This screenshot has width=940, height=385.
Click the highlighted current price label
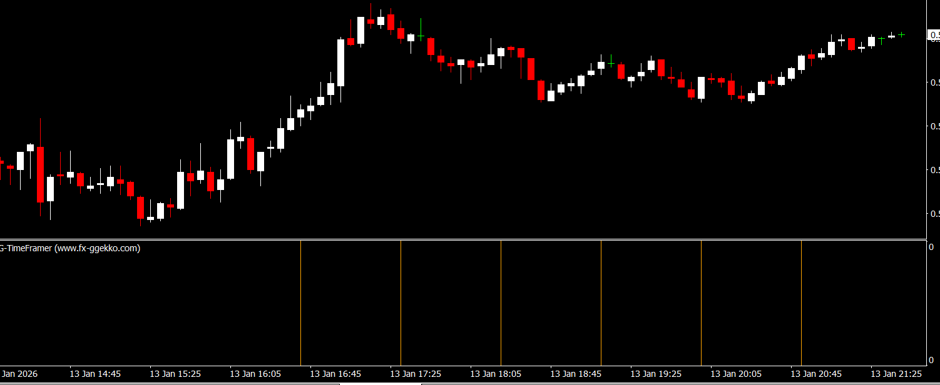click(934, 35)
